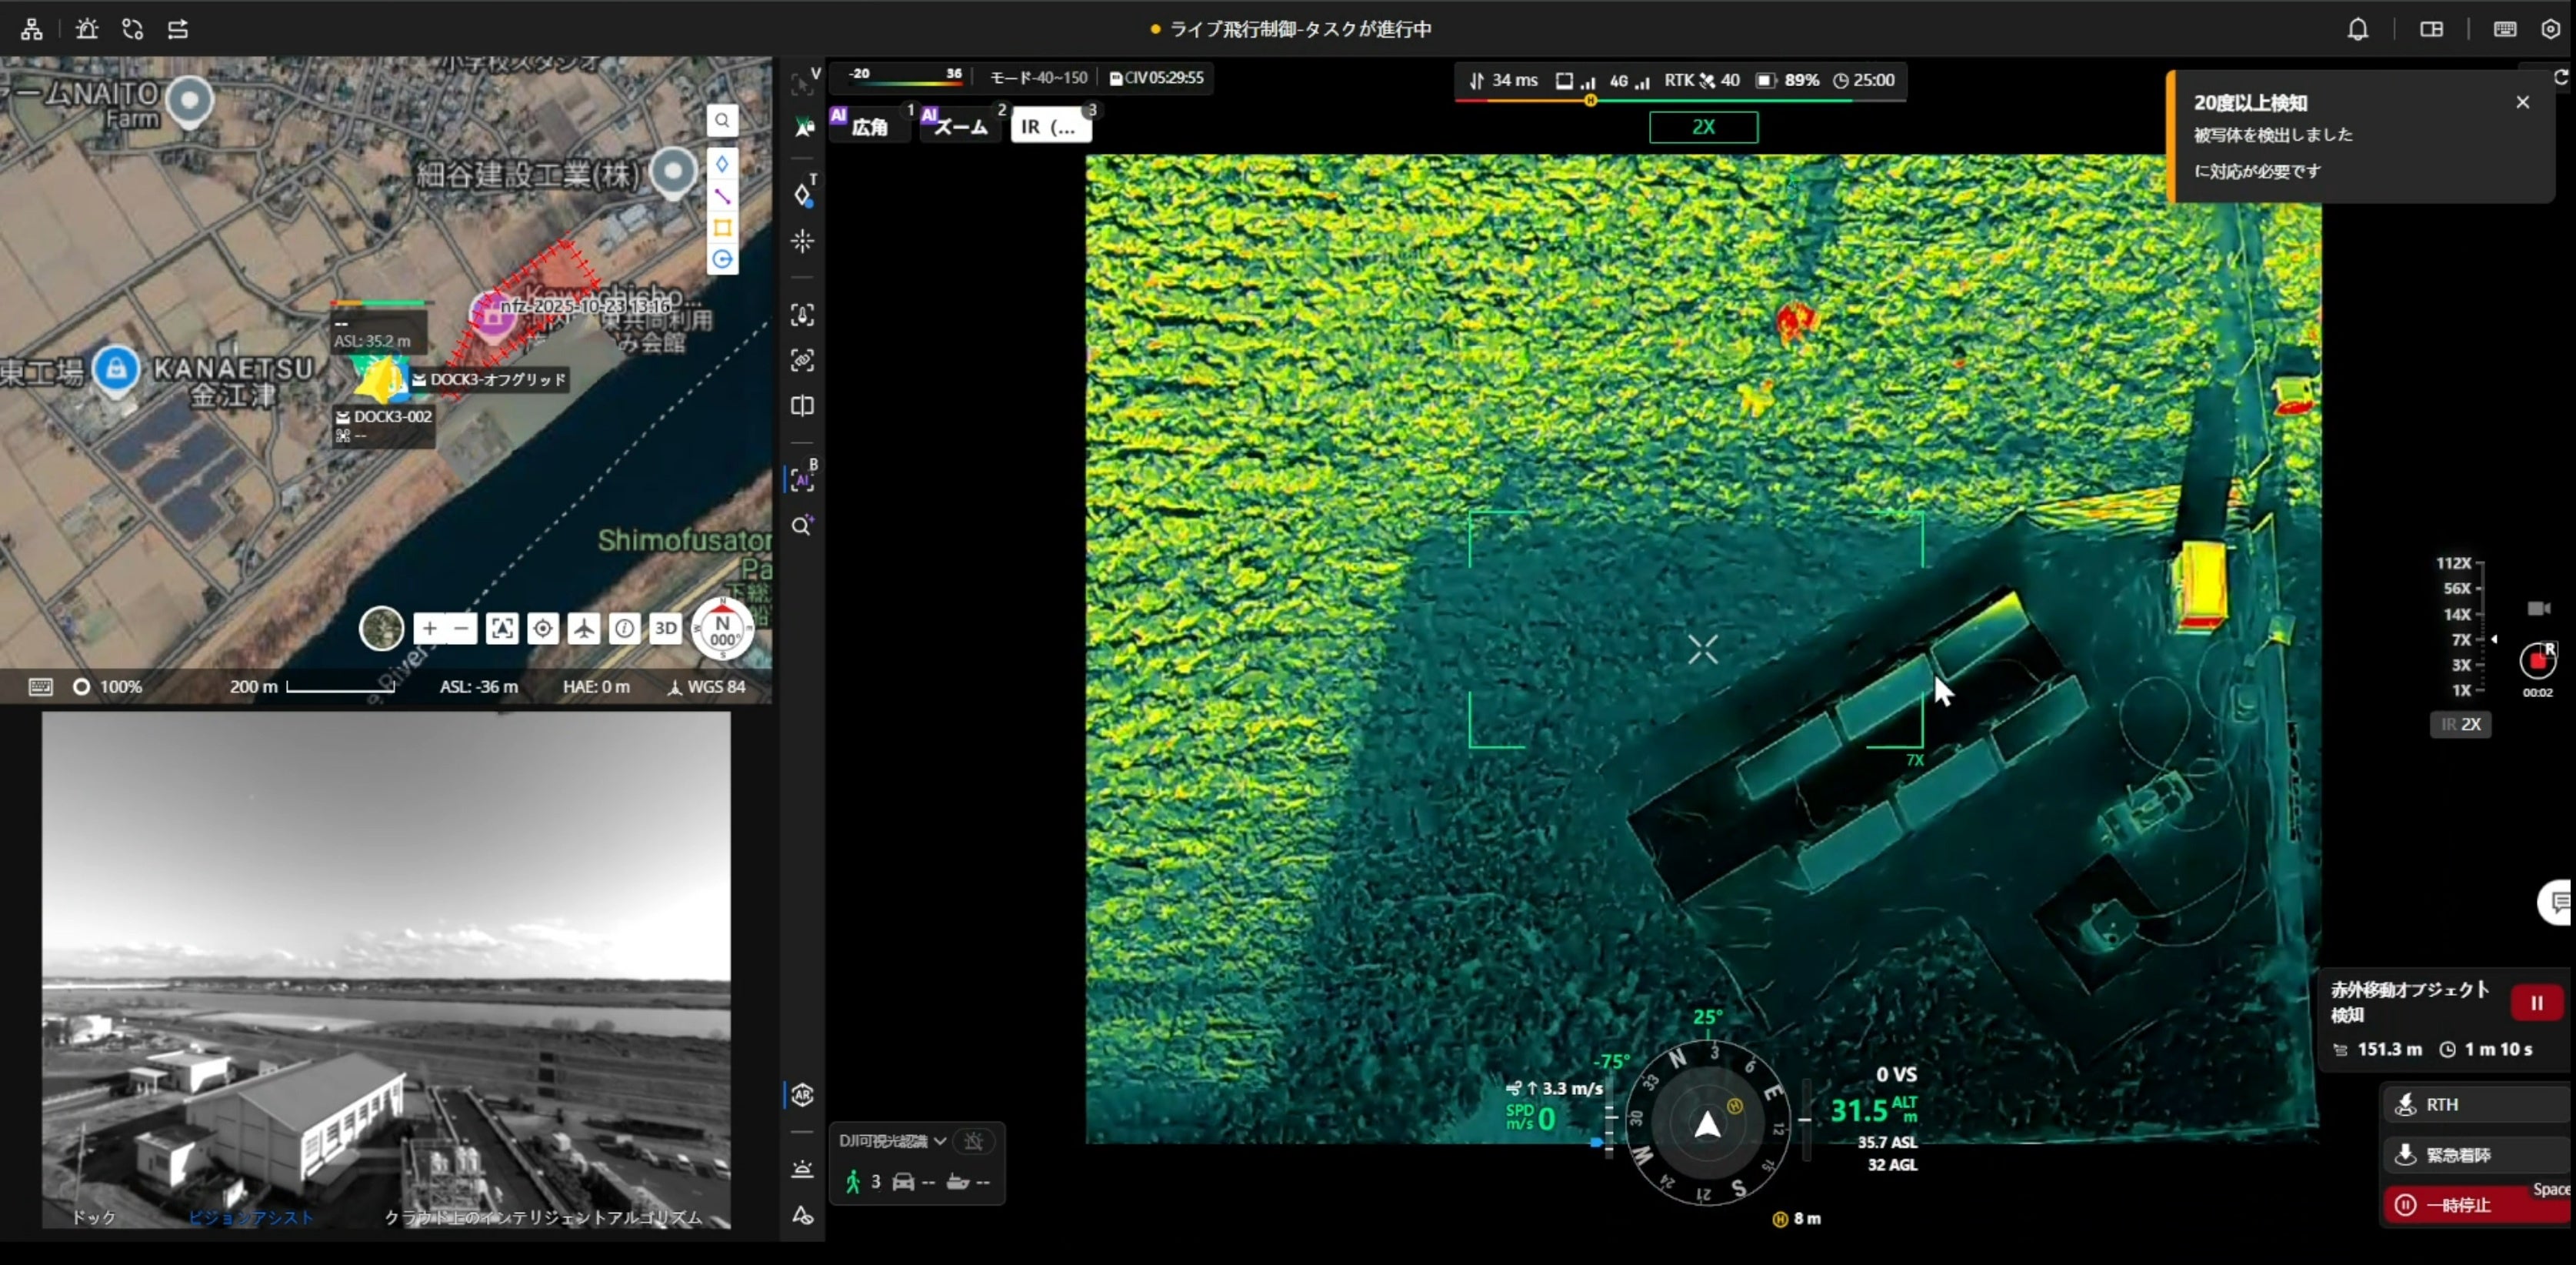Open the map layer style thumbnail
Viewport: 2576px width, 1265px height.
[x=381, y=628]
